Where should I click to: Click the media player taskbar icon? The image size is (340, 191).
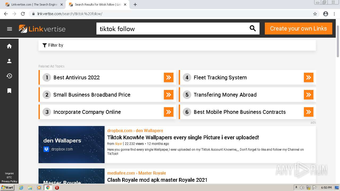point(39,188)
